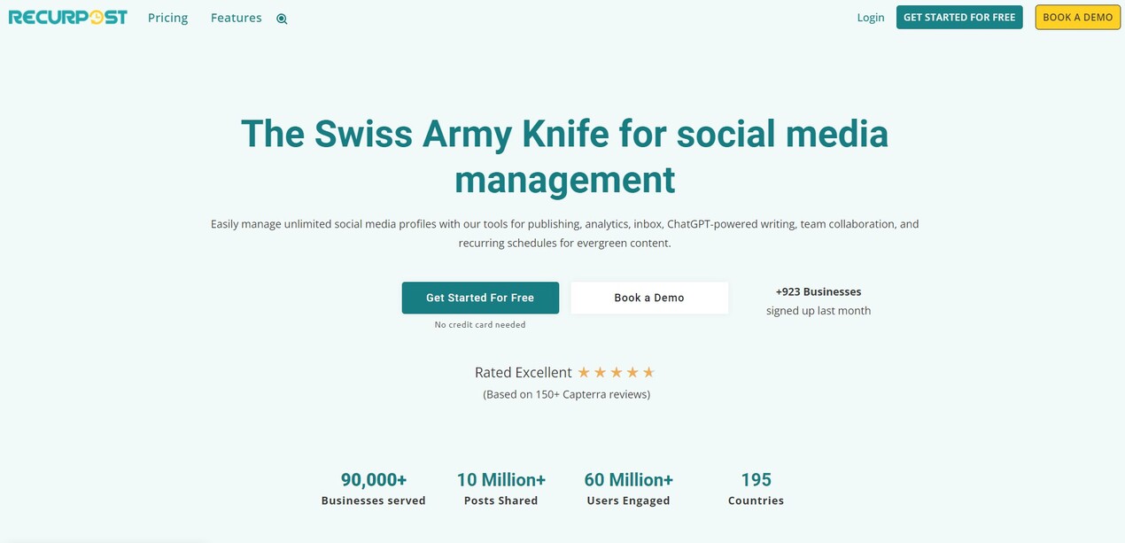Click the +923 Businesses text

[x=819, y=291]
